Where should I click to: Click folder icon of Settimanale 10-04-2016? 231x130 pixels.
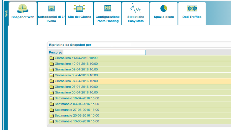pyautogui.click(x=52, y=98)
